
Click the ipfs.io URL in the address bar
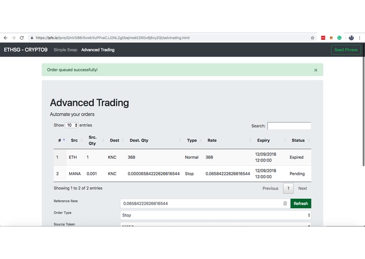click(113, 38)
